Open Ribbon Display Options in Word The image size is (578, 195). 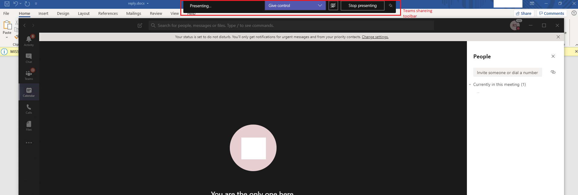532,4
